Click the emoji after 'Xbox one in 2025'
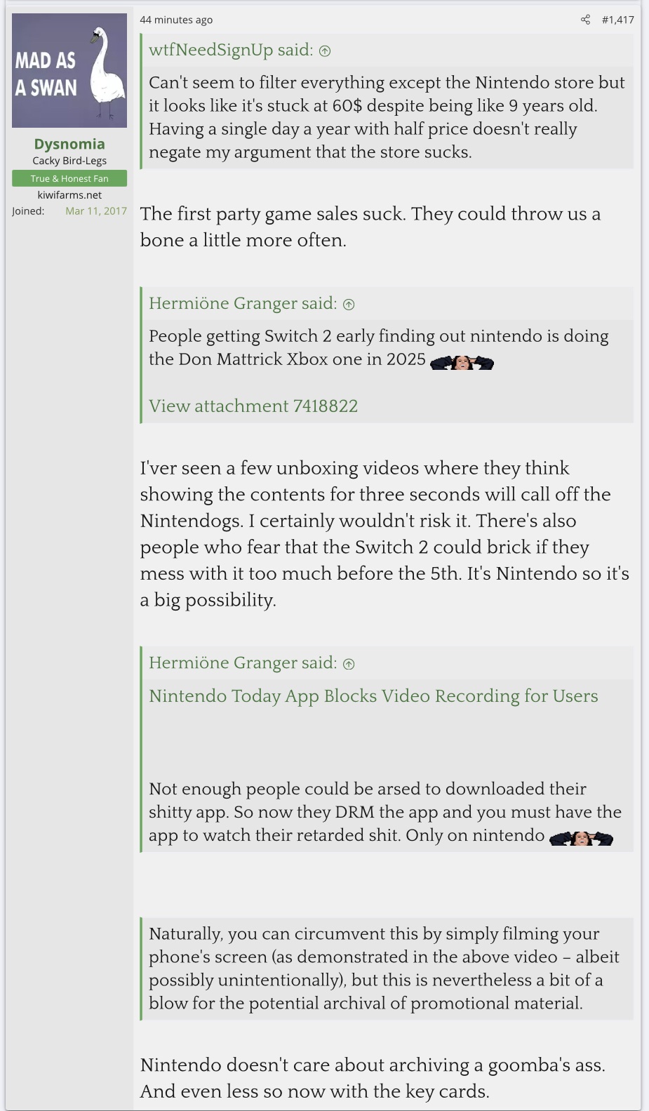Viewport: 649px width, 1111px height. pyautogui.click(x=462, y=361)
